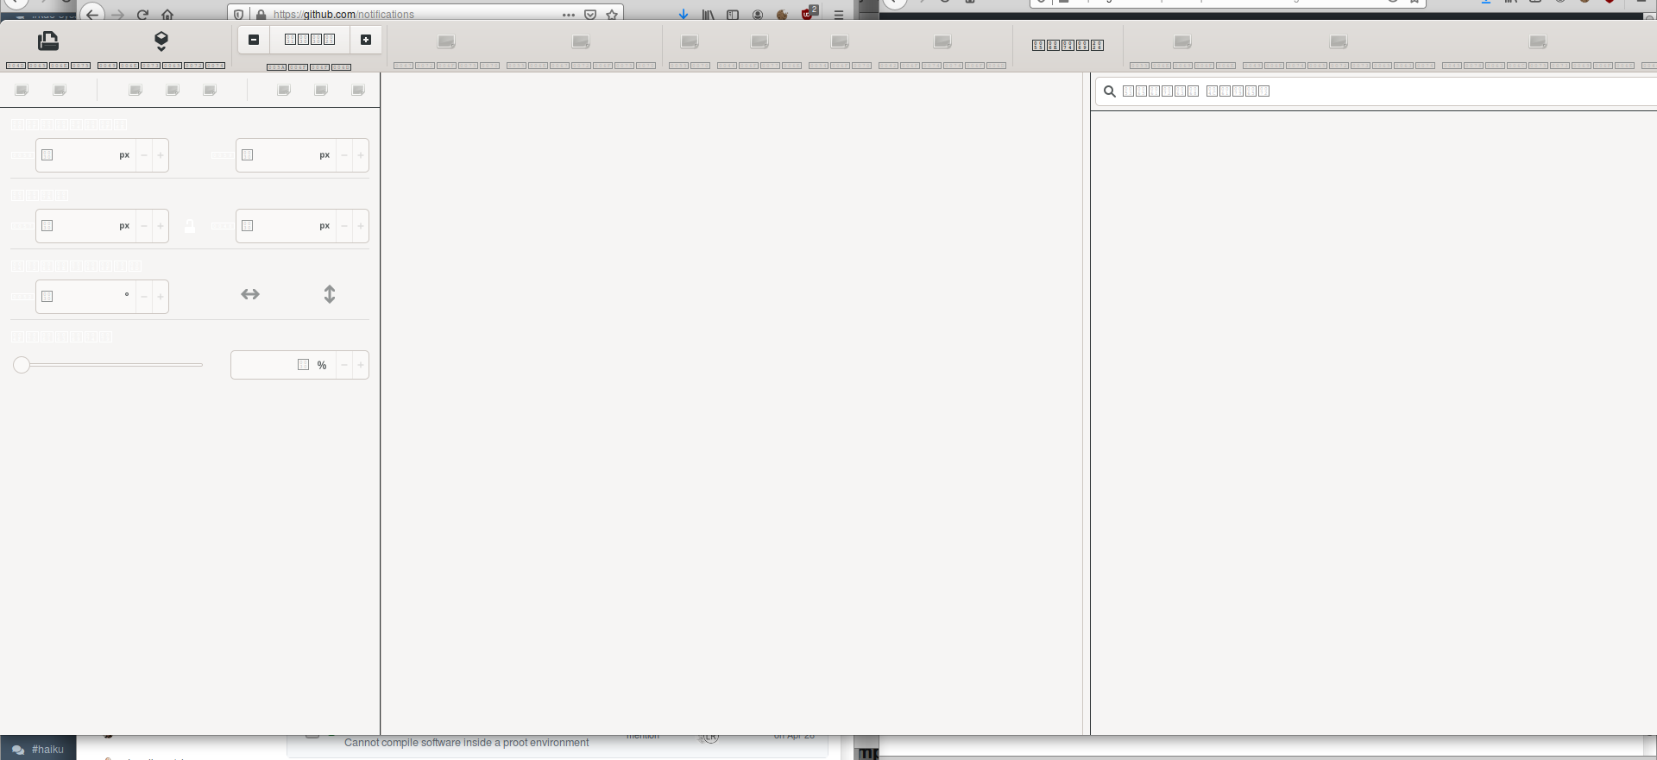Click the stacked pages icon in app toolbar
This screenshot has height=760, width=1657.
[48, 41]
